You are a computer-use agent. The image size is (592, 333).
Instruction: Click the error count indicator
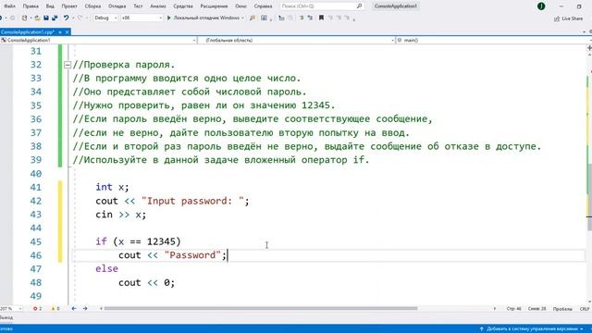click(x=37, y=308)
